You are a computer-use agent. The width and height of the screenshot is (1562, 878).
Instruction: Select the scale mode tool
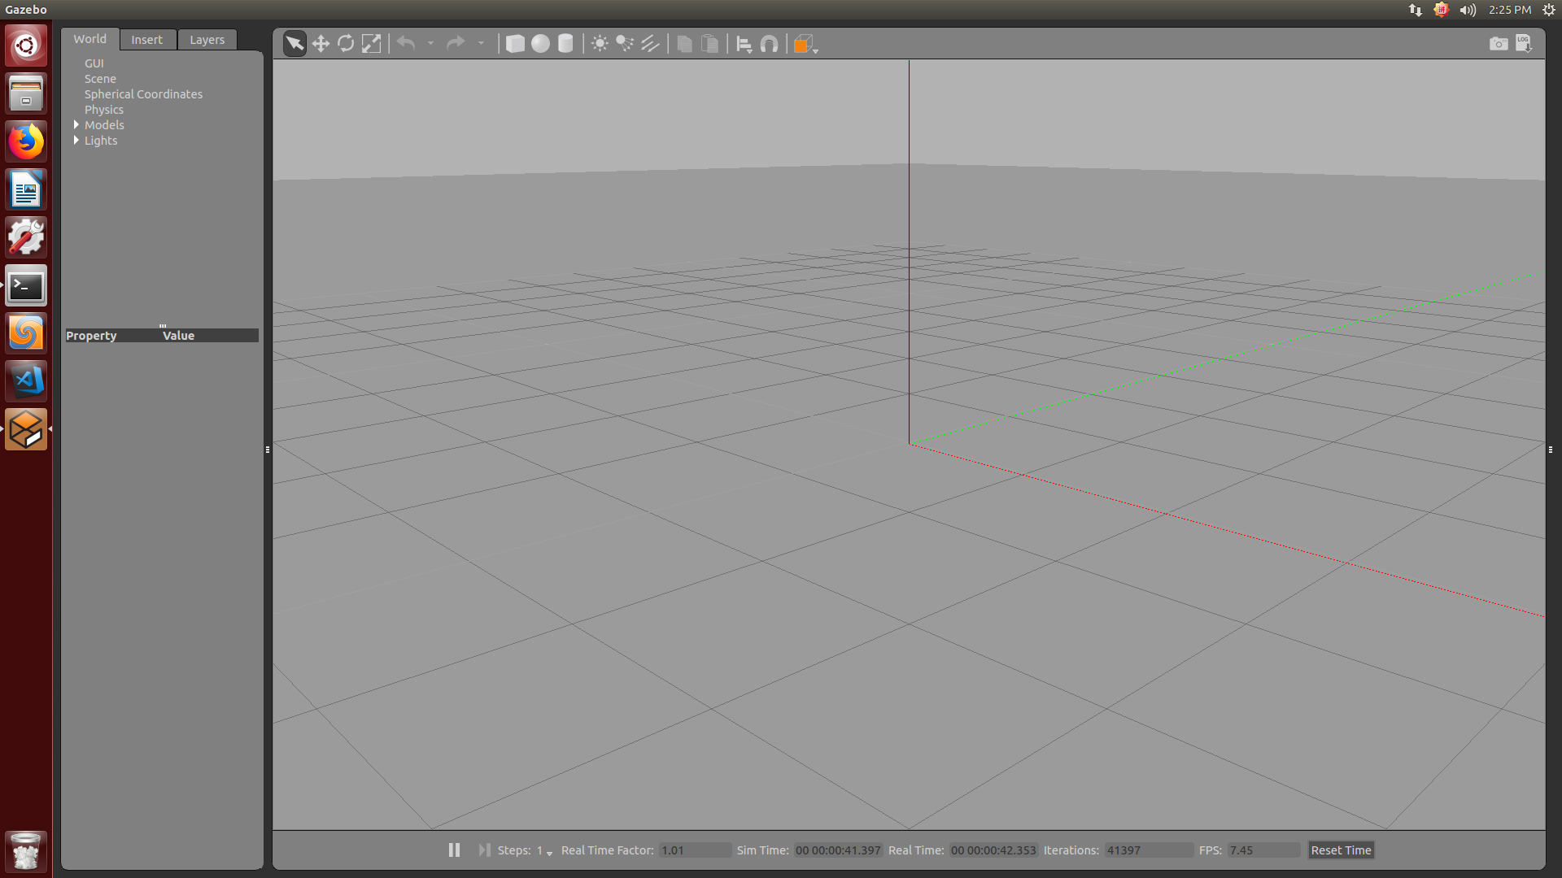click(x=371, y=44)
